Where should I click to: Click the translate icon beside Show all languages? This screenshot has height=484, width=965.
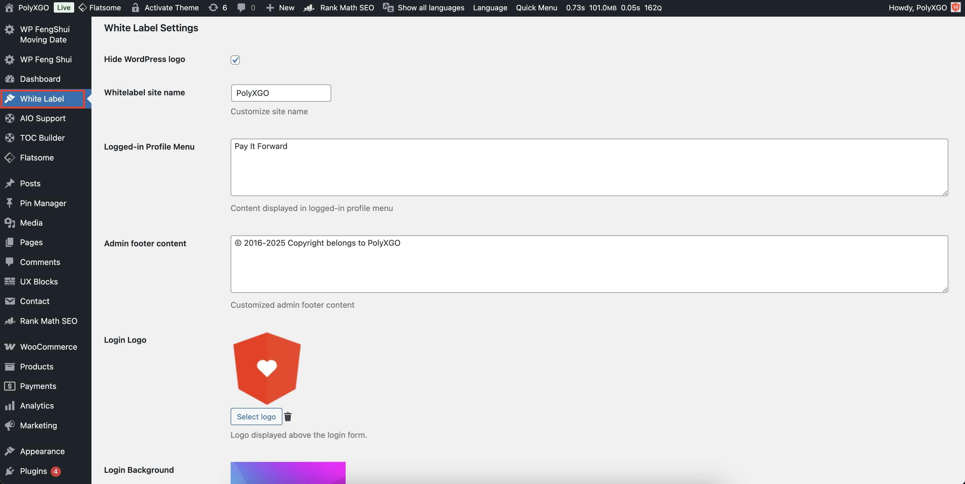pos(388,7)
